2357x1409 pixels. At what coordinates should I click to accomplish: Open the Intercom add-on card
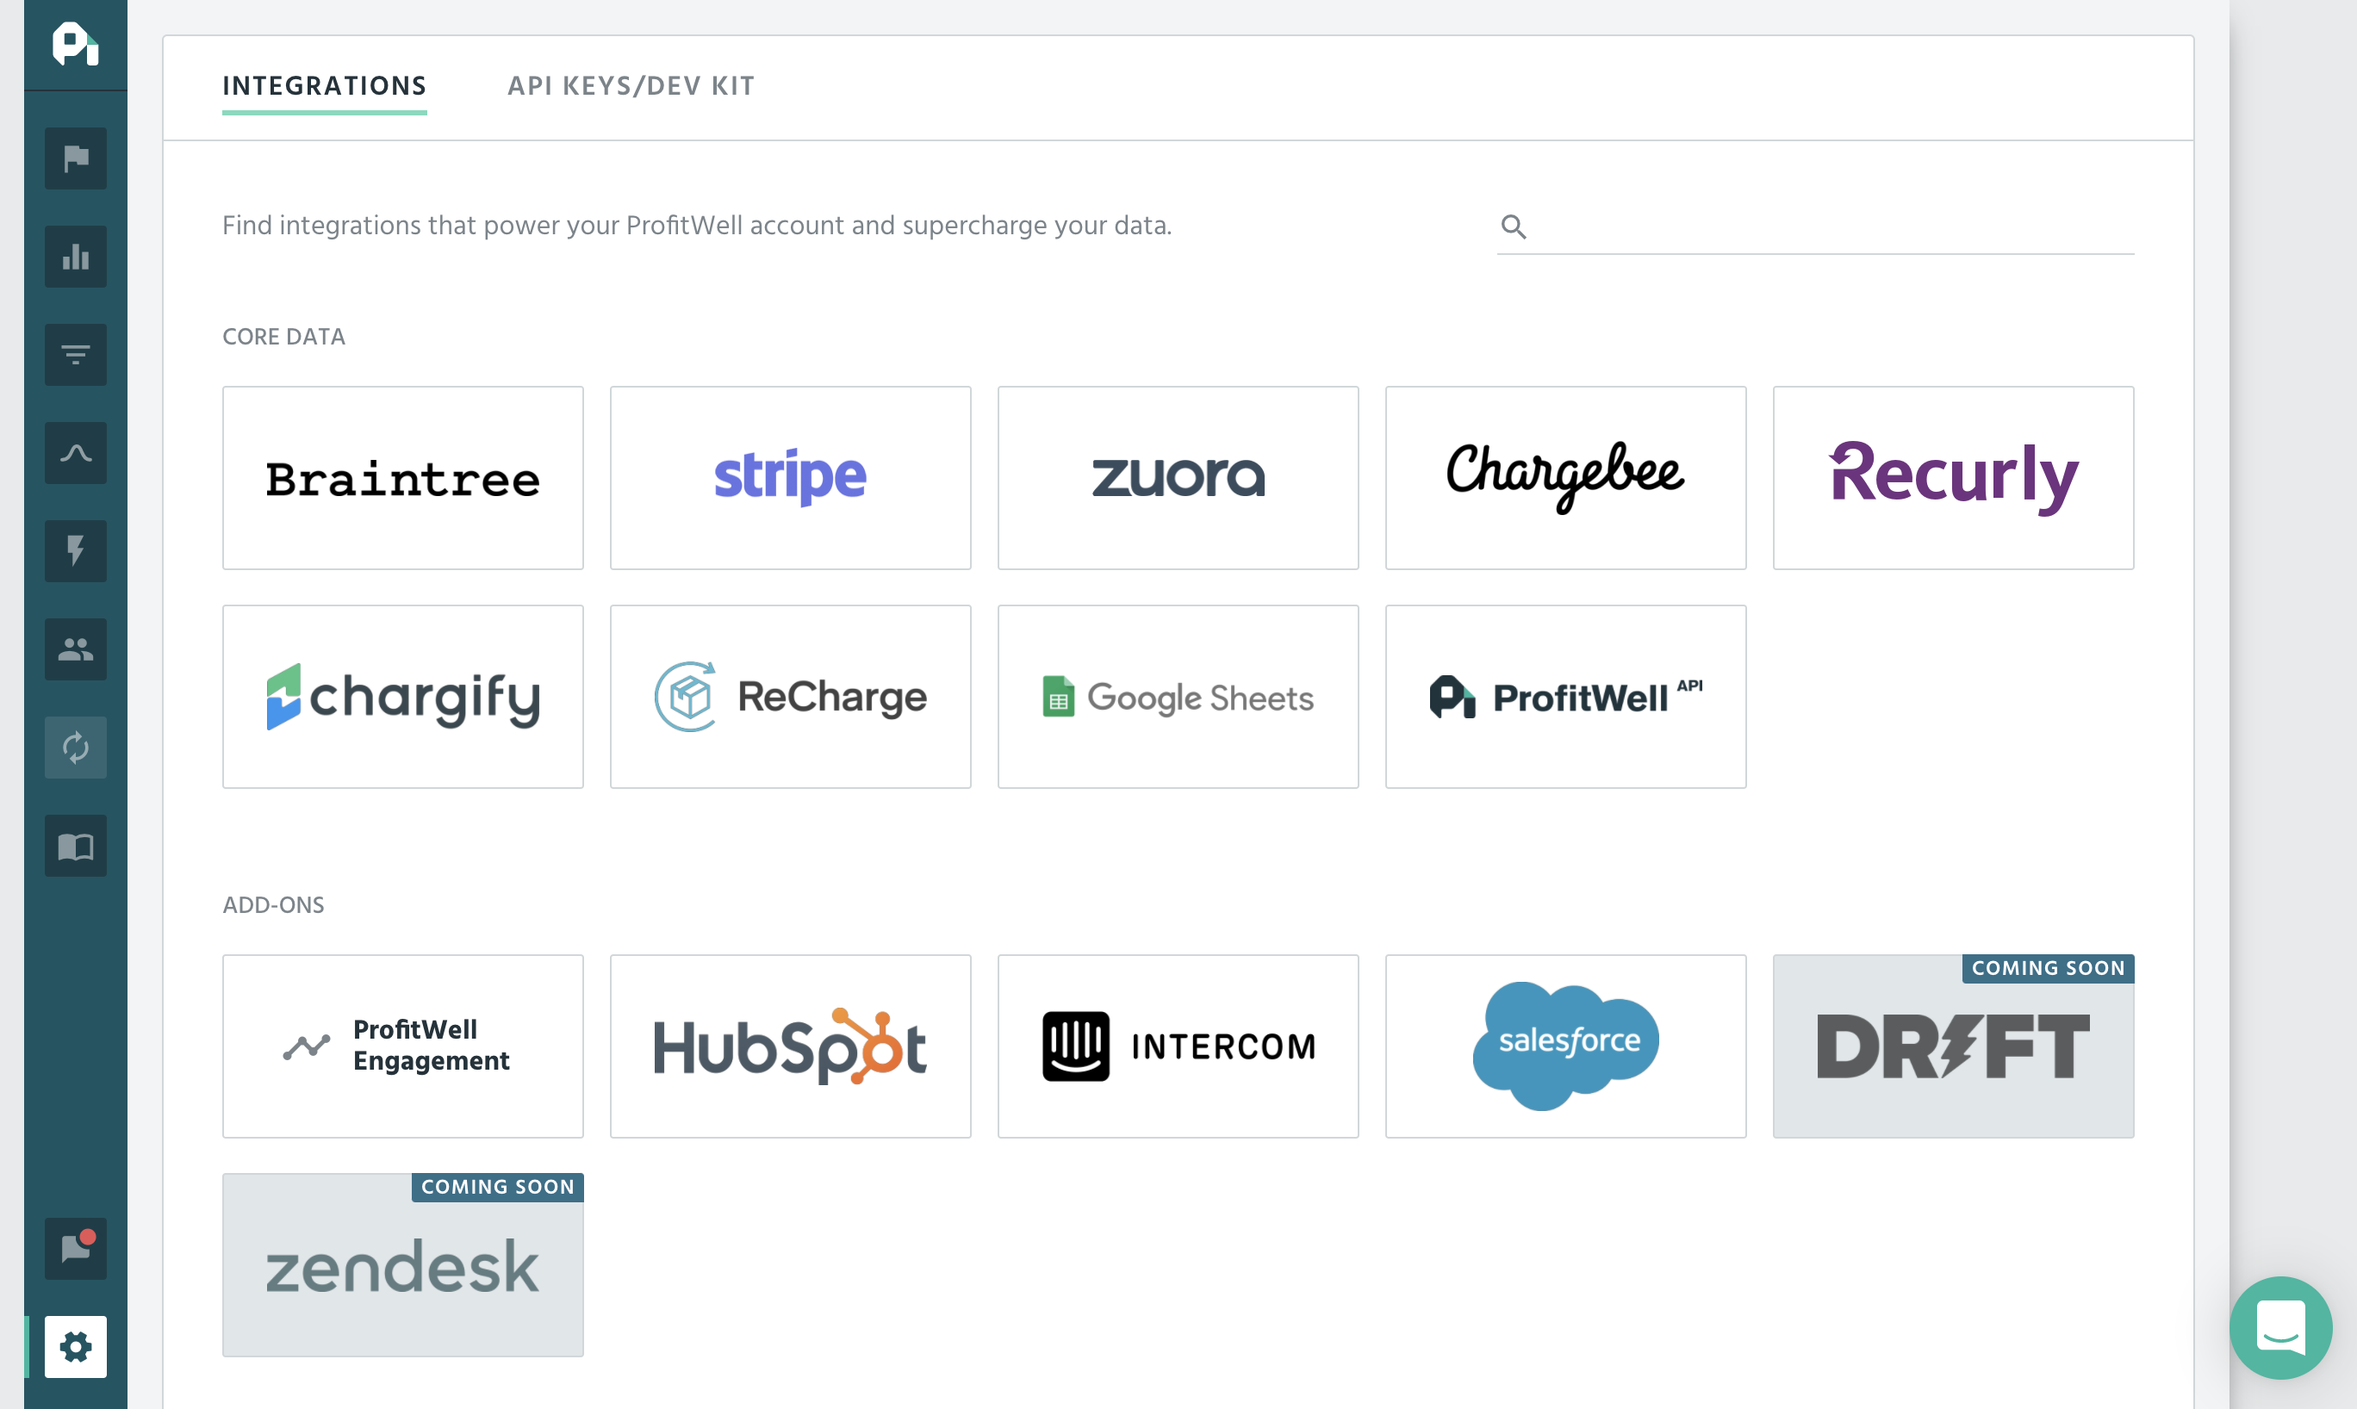tap(1178, 1046)
